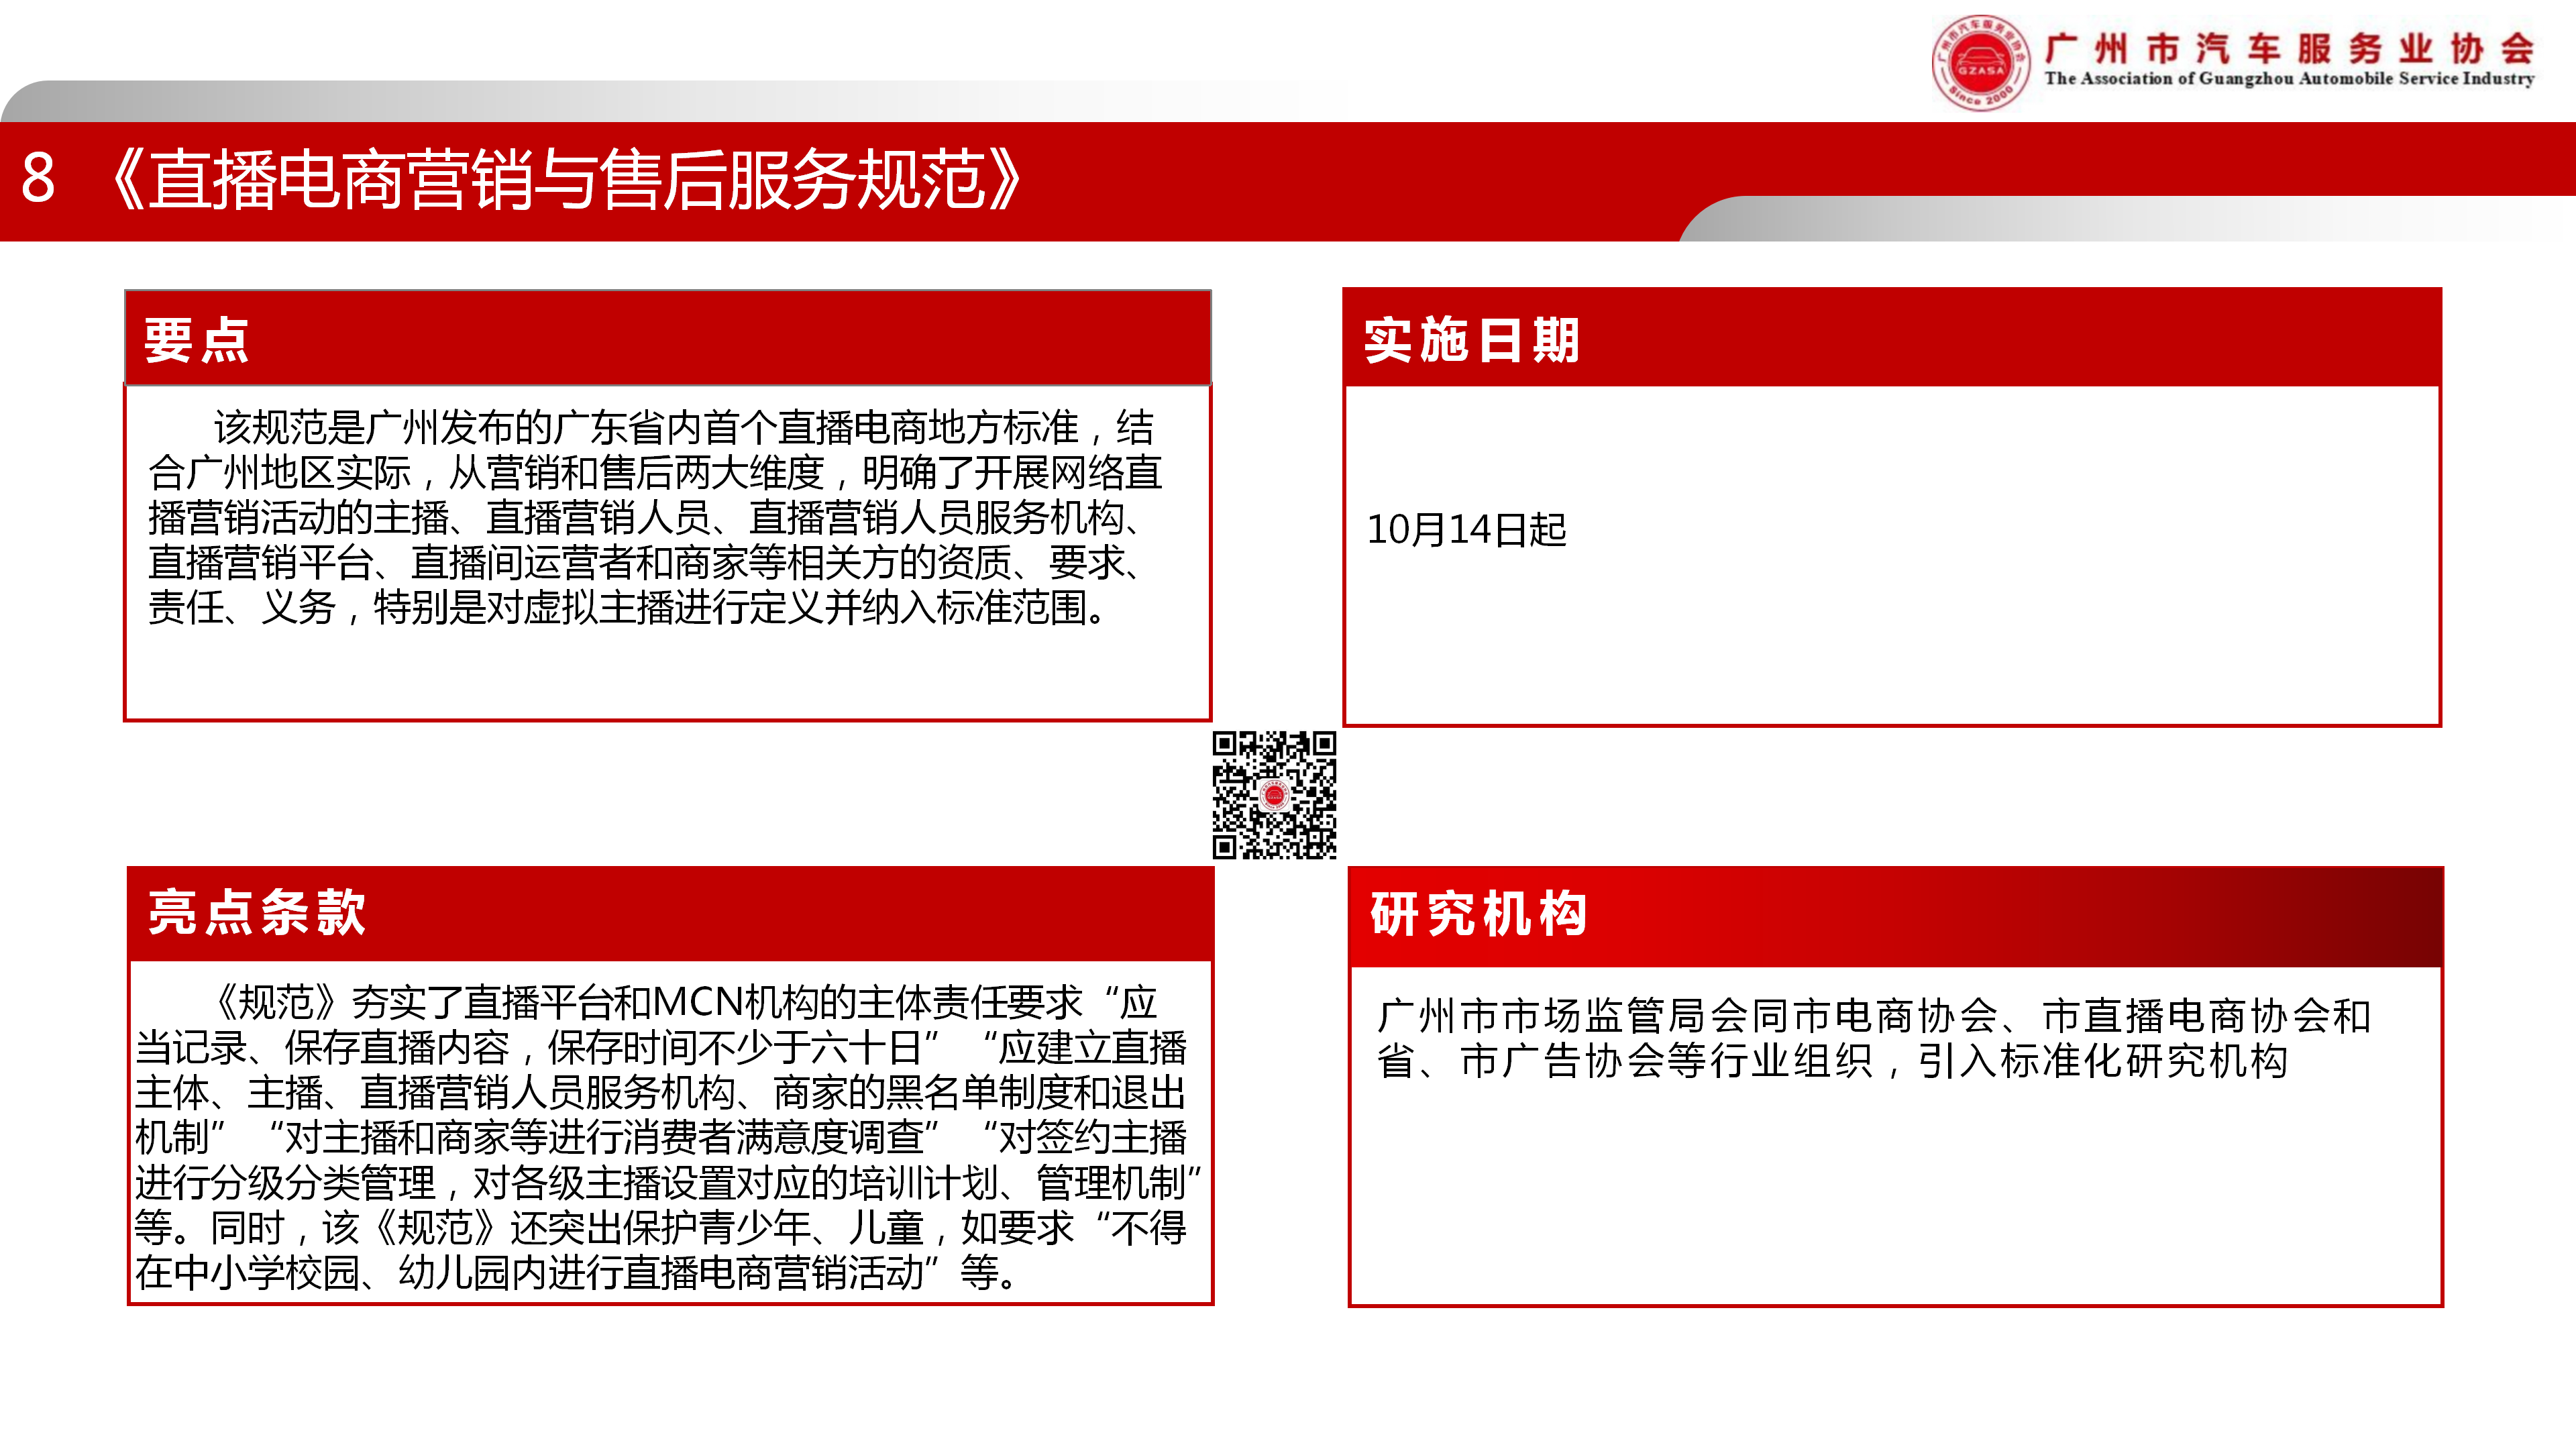Click the GZASA round association logo
The height and width of the screenshot is (1449, 2576).
(1980, 63)
